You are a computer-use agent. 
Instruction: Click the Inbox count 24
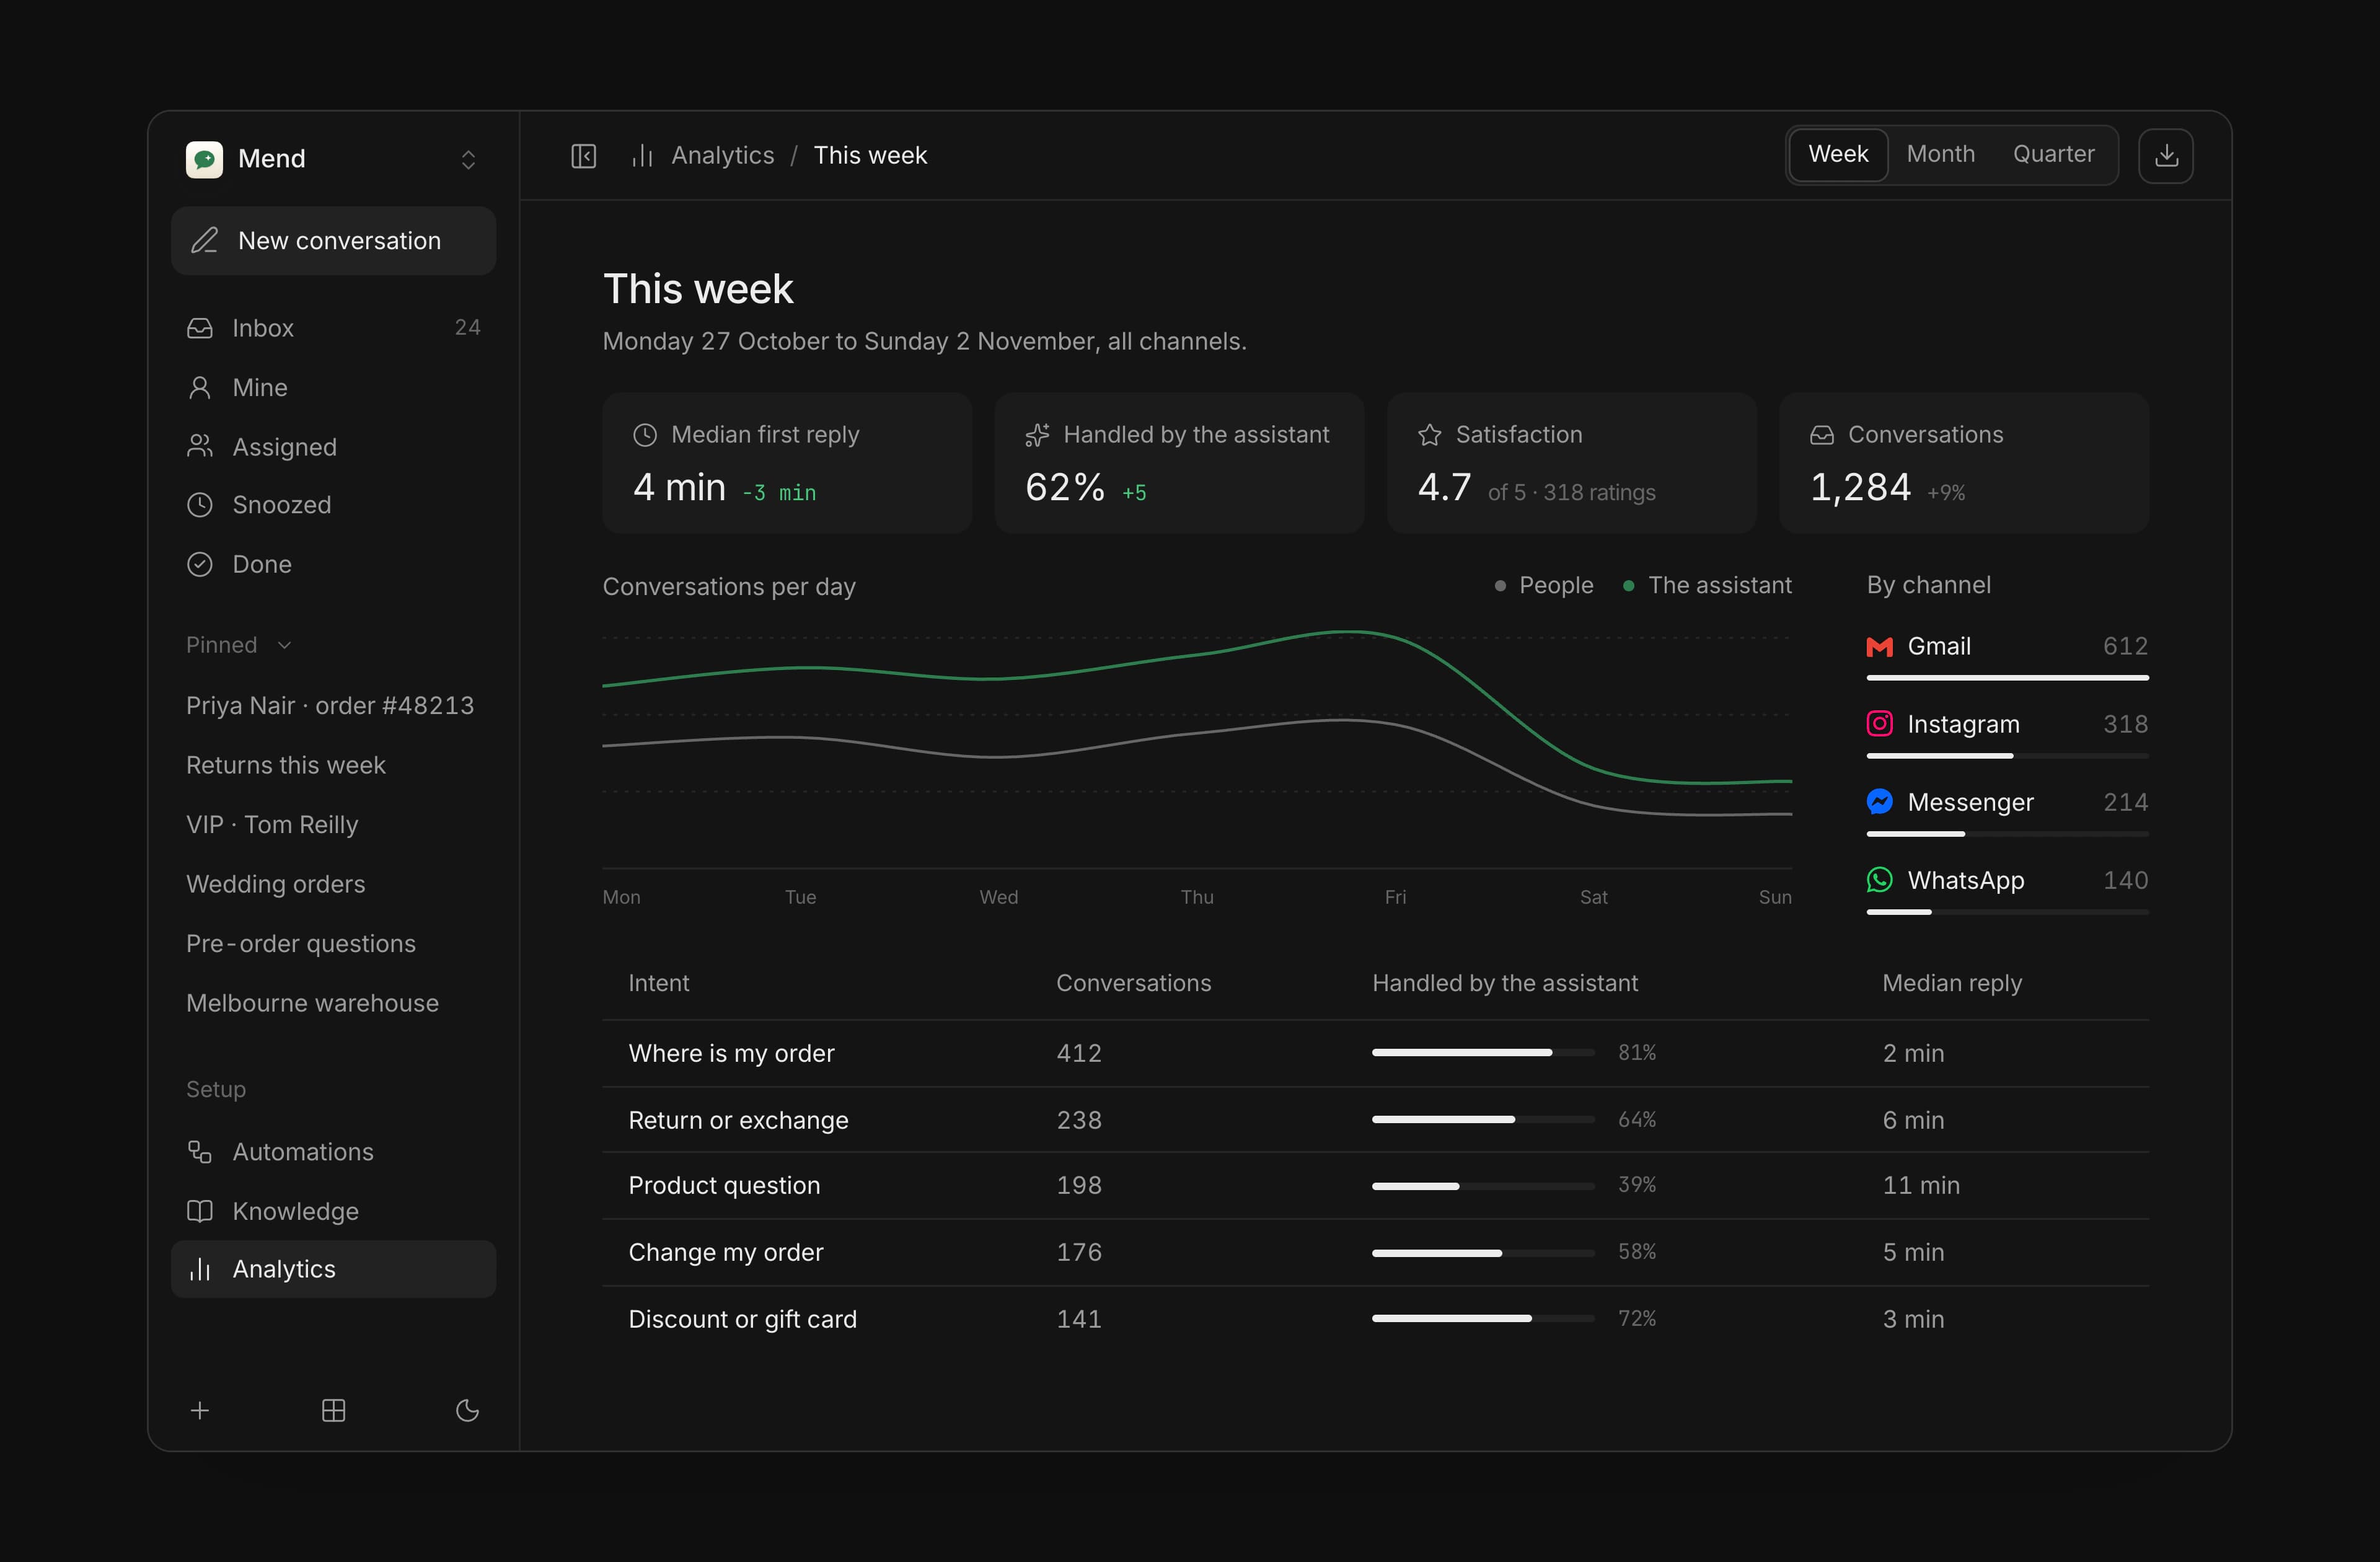(467, 328)
